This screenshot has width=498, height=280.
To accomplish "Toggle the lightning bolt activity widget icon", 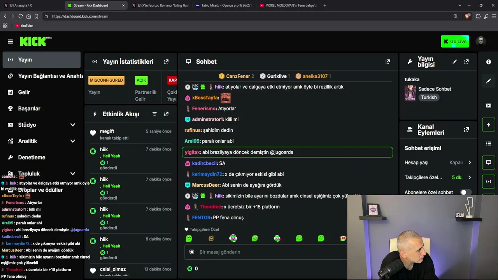I will [x=489, y=124].
